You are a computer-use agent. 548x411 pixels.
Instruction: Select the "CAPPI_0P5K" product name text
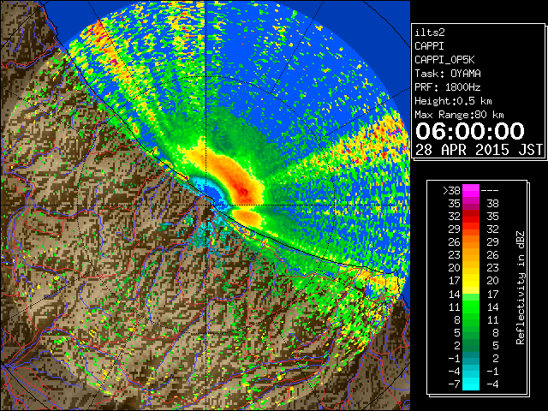[x=444, y=60]
